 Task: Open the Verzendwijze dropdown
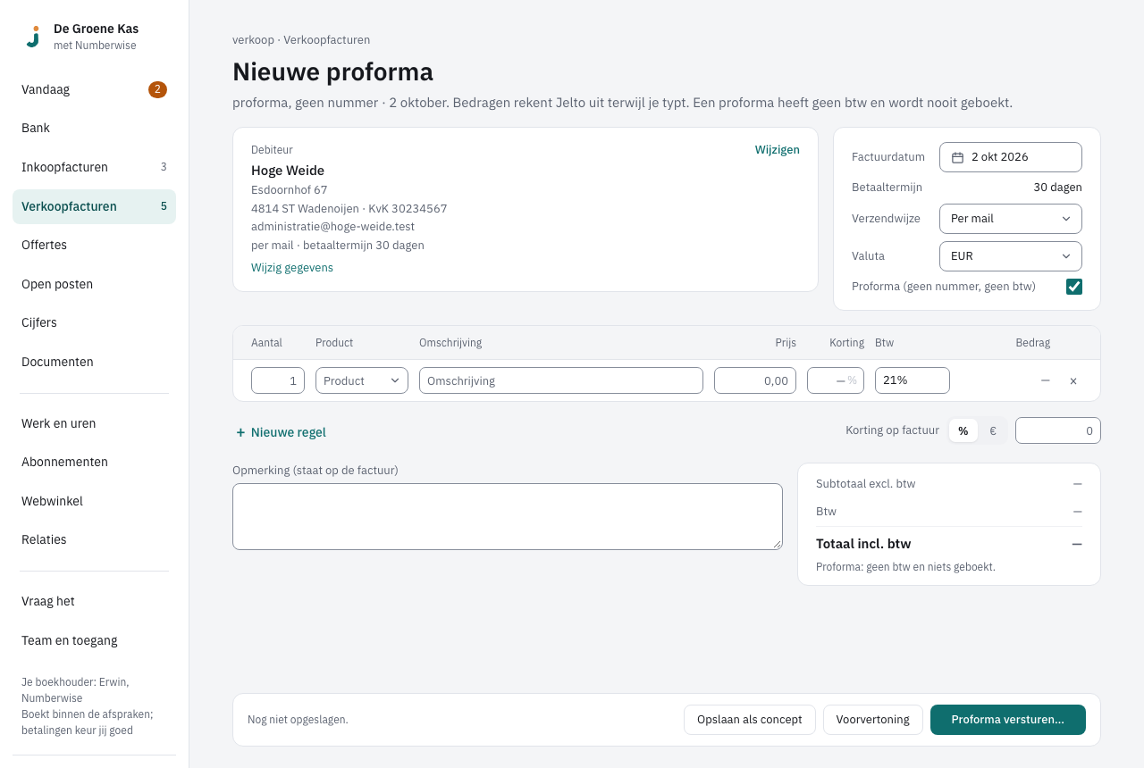[x=1011, y=219]
